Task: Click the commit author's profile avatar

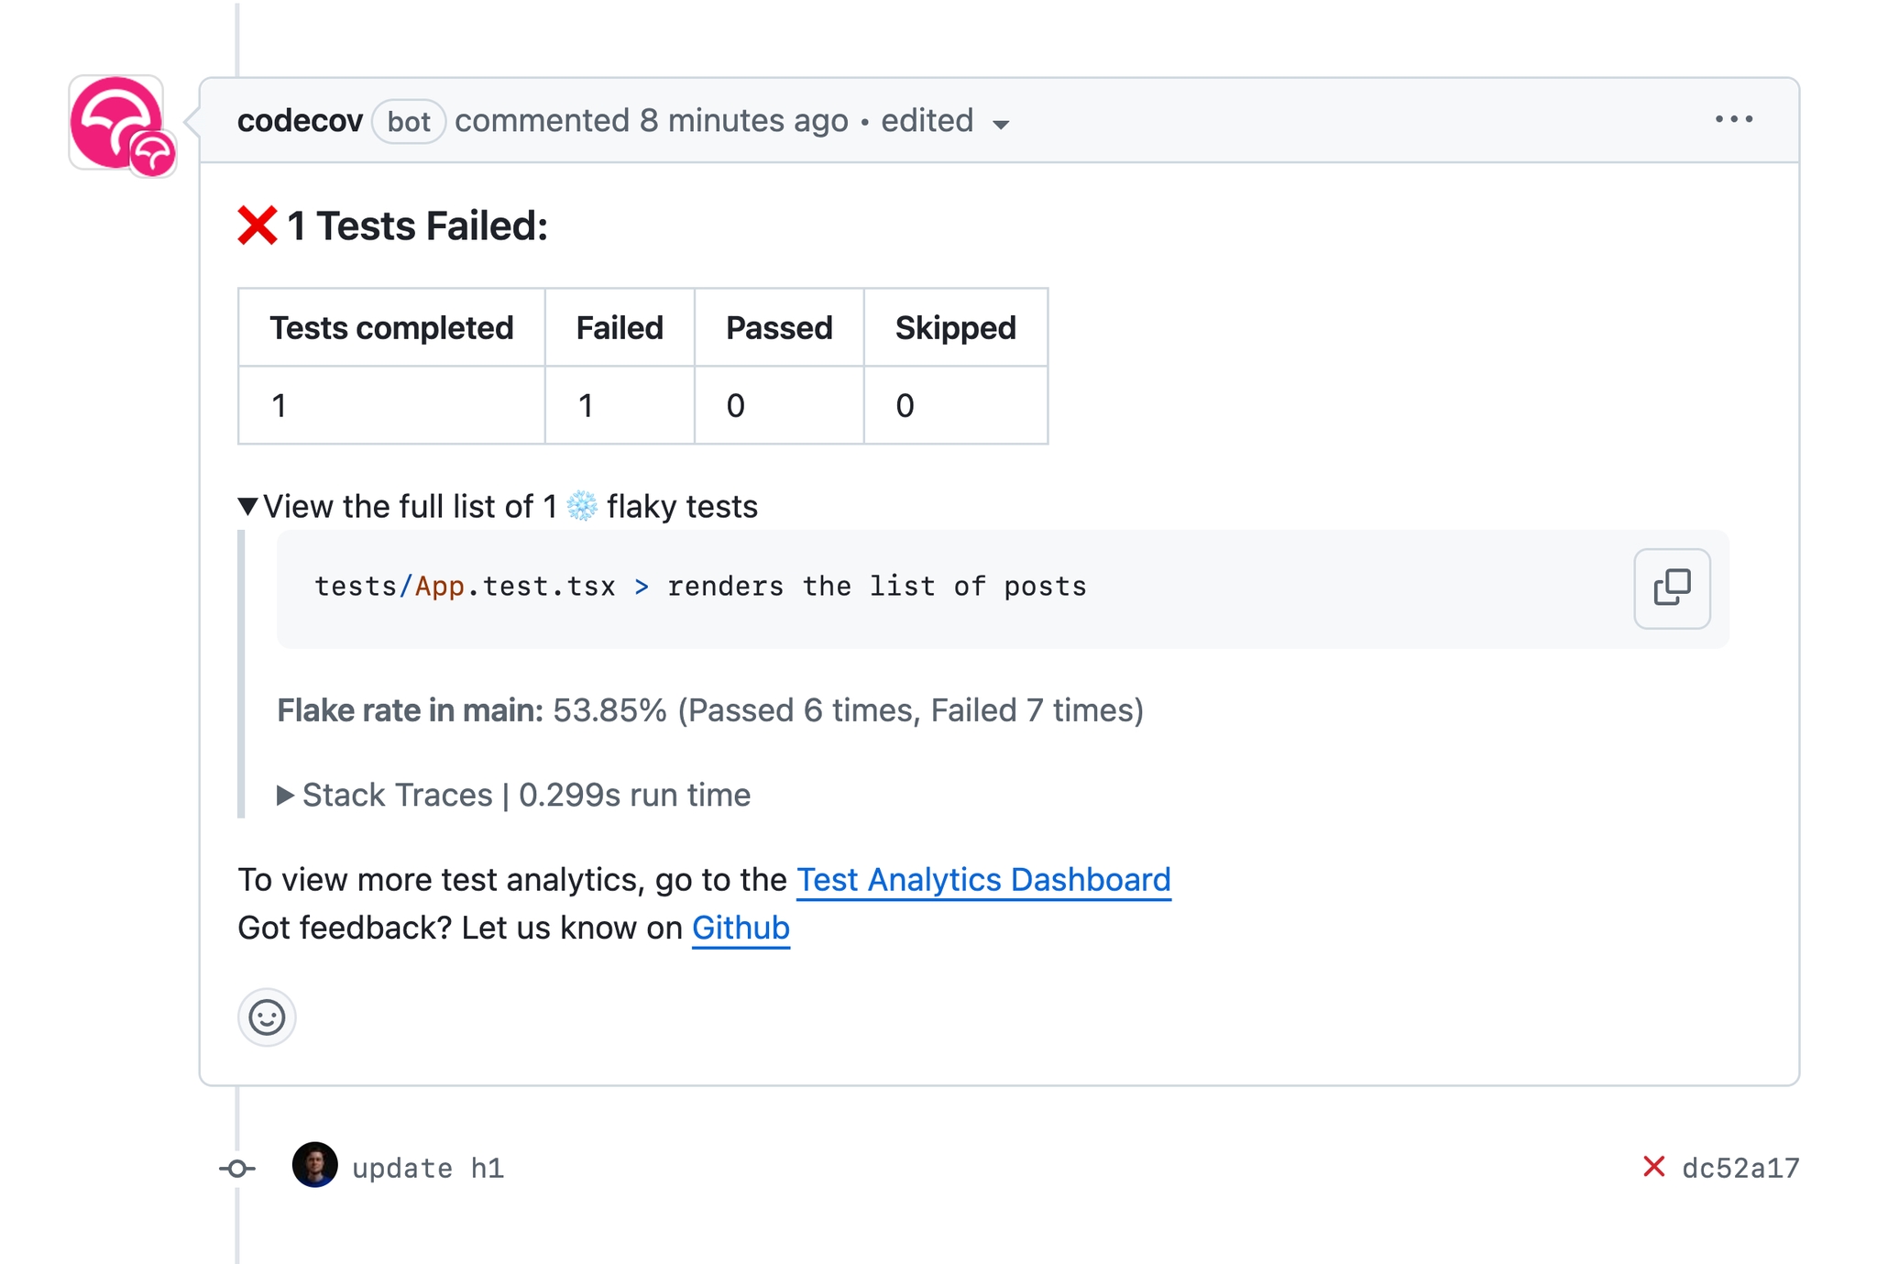Action: [315, 1167]
